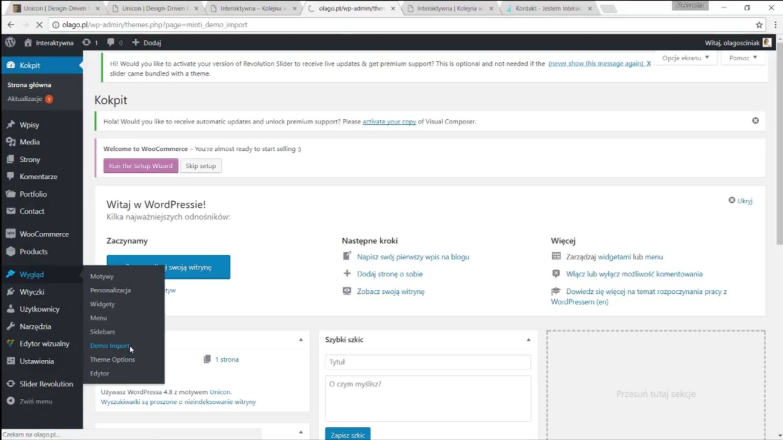Viewport: 783px width, 440px height.
Task: Save the draft with Zapisz szkic
Action: coord(348,435)
